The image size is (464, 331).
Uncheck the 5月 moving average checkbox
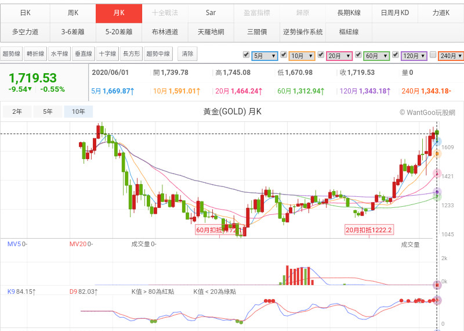[246, 55]
